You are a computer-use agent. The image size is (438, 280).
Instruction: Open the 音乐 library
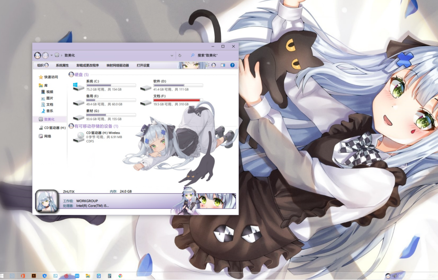click(47, 111)
